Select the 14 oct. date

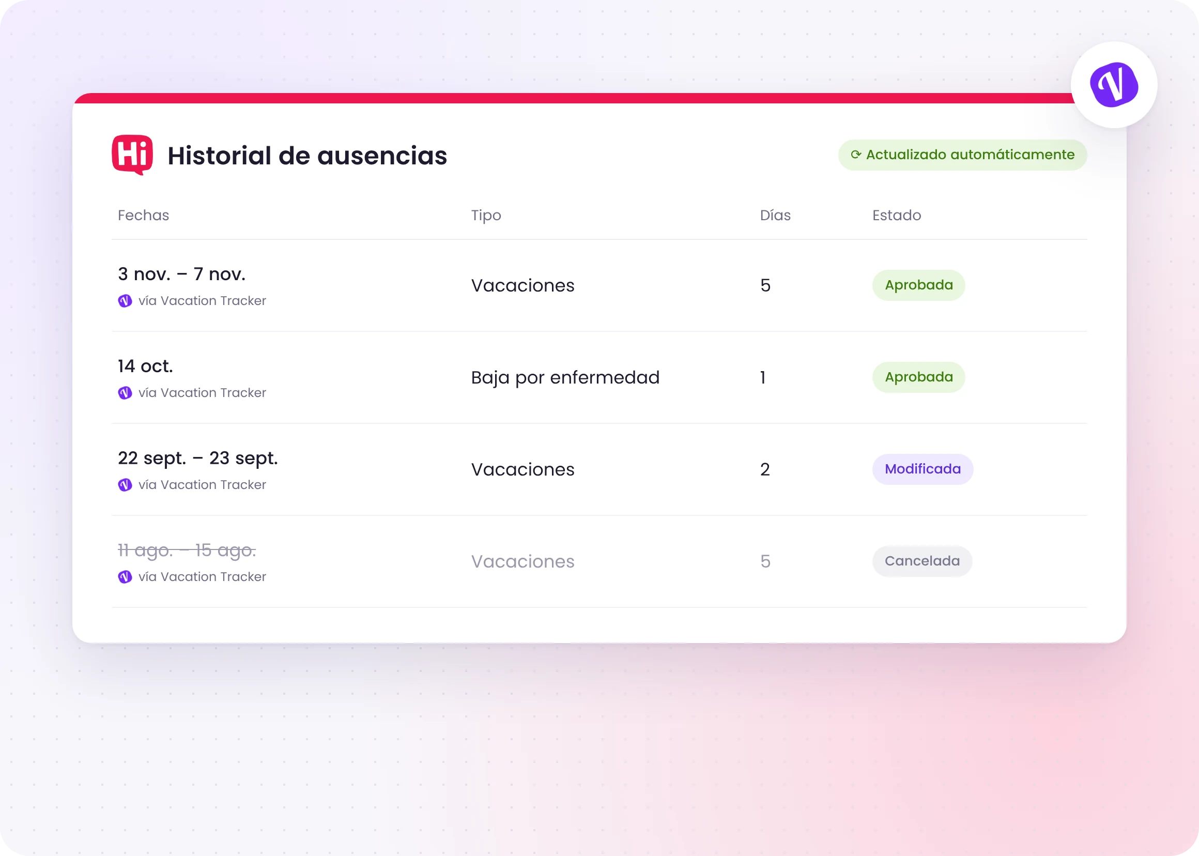(x=145, y=366)
